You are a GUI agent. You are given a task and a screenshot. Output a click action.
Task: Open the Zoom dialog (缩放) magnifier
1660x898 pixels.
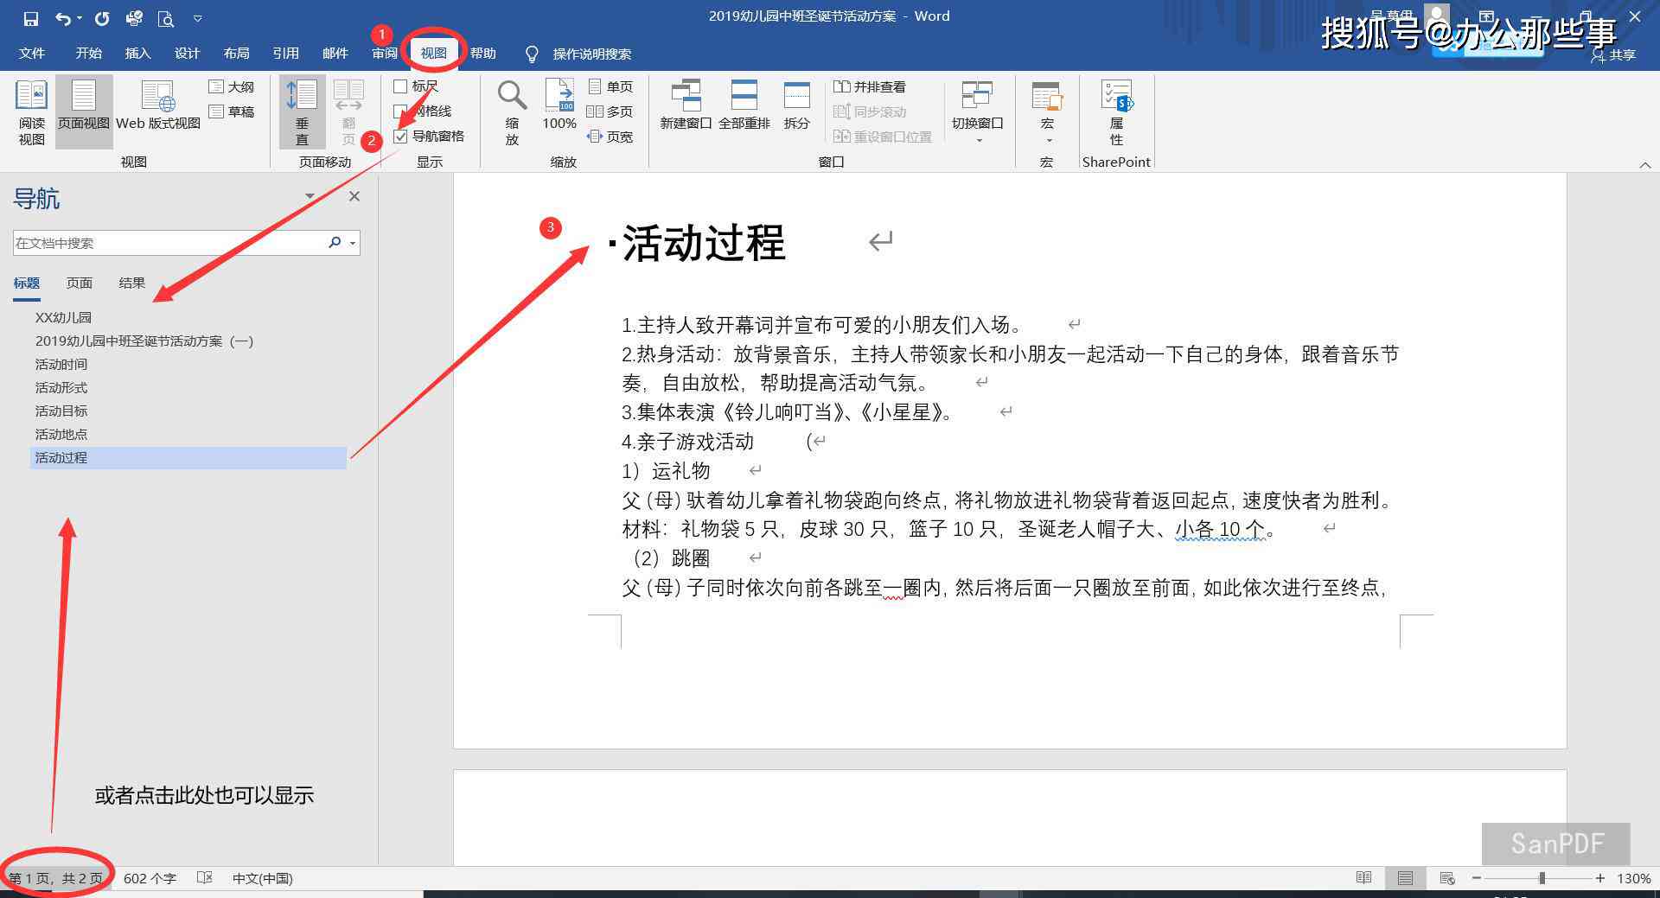(512, 112)
